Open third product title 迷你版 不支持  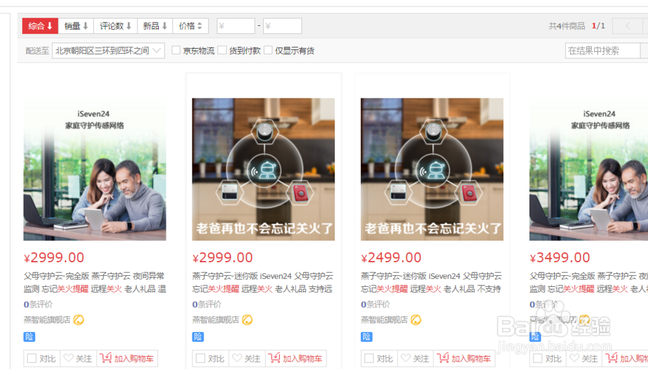[432, 282]
